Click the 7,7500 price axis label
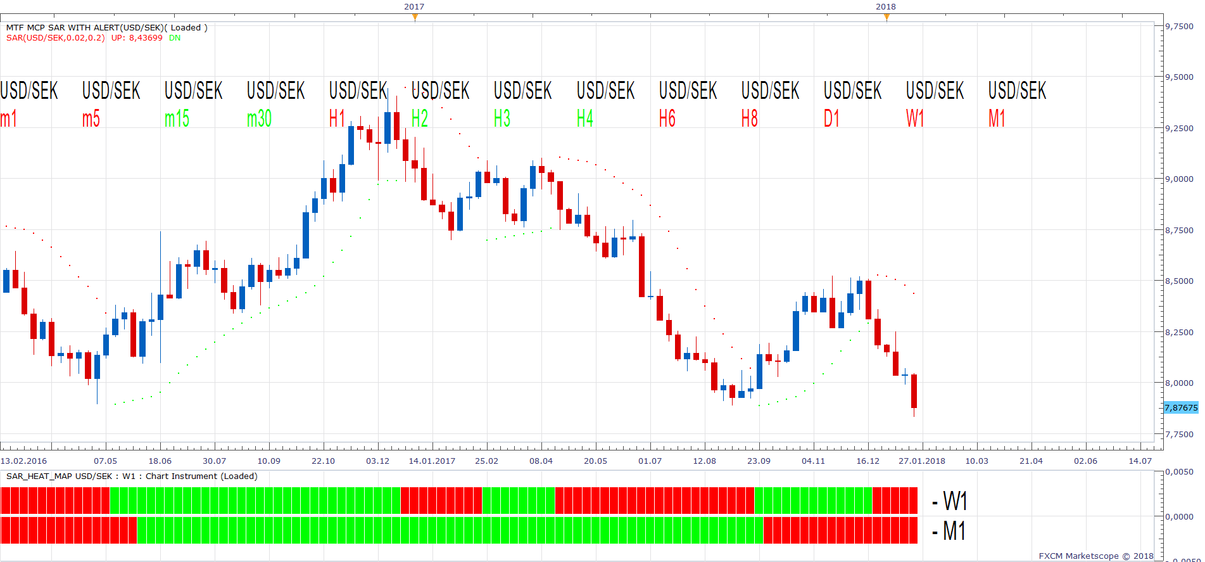 point(1180,434)
